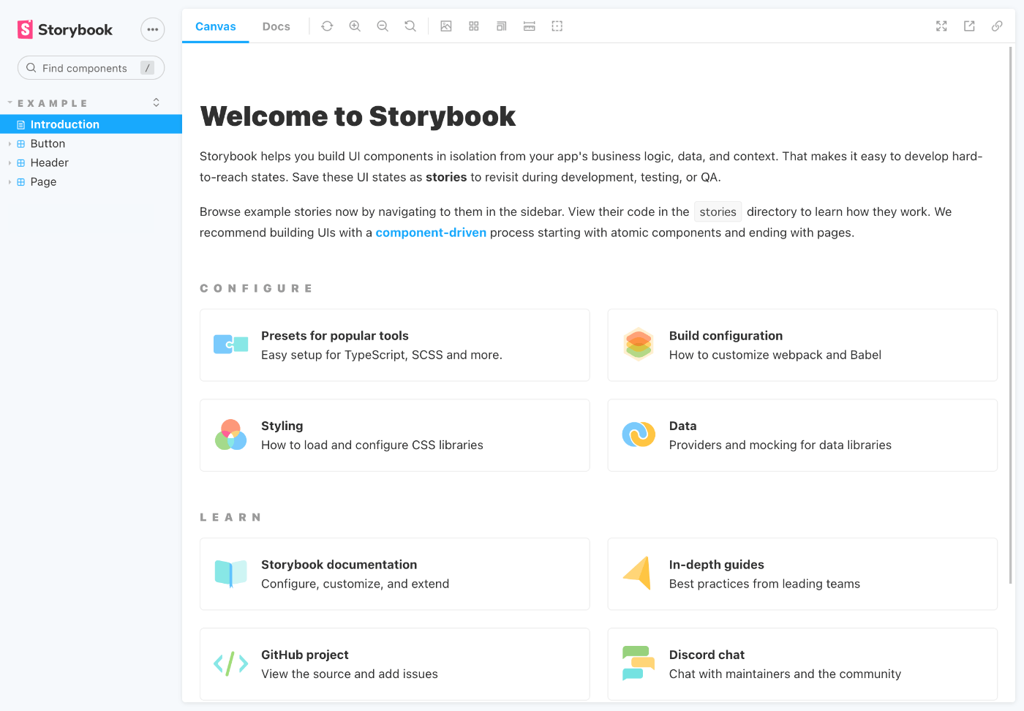Click 'How to customize webpack and Babel' text
1024x711 pixels.
(x=775, y=355)
